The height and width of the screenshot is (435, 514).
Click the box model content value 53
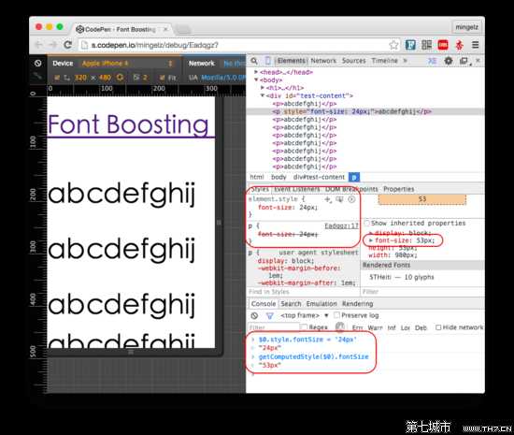pos(422,199)
